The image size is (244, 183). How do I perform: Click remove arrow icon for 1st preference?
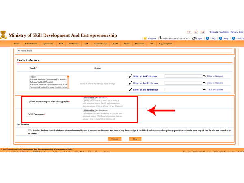pyautogui.click(x=204, y=76)
